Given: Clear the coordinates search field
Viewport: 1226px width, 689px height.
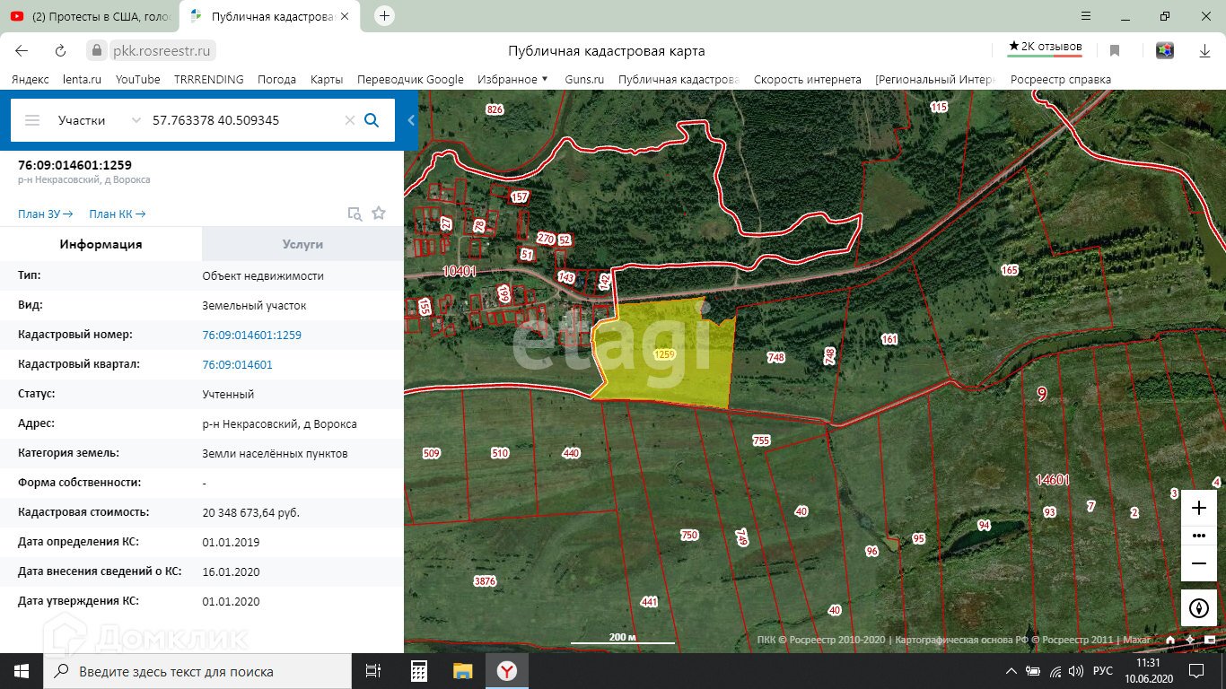Looking at the screenshot, I should (x=350, y=120).
